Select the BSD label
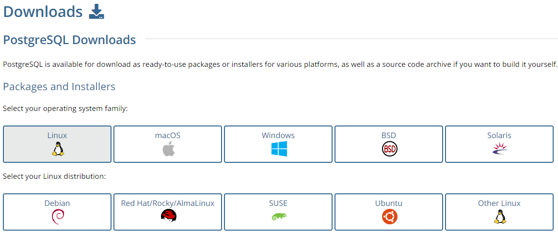Image resolution: width=558 pixels, height=235 pixels. (389, 136)
